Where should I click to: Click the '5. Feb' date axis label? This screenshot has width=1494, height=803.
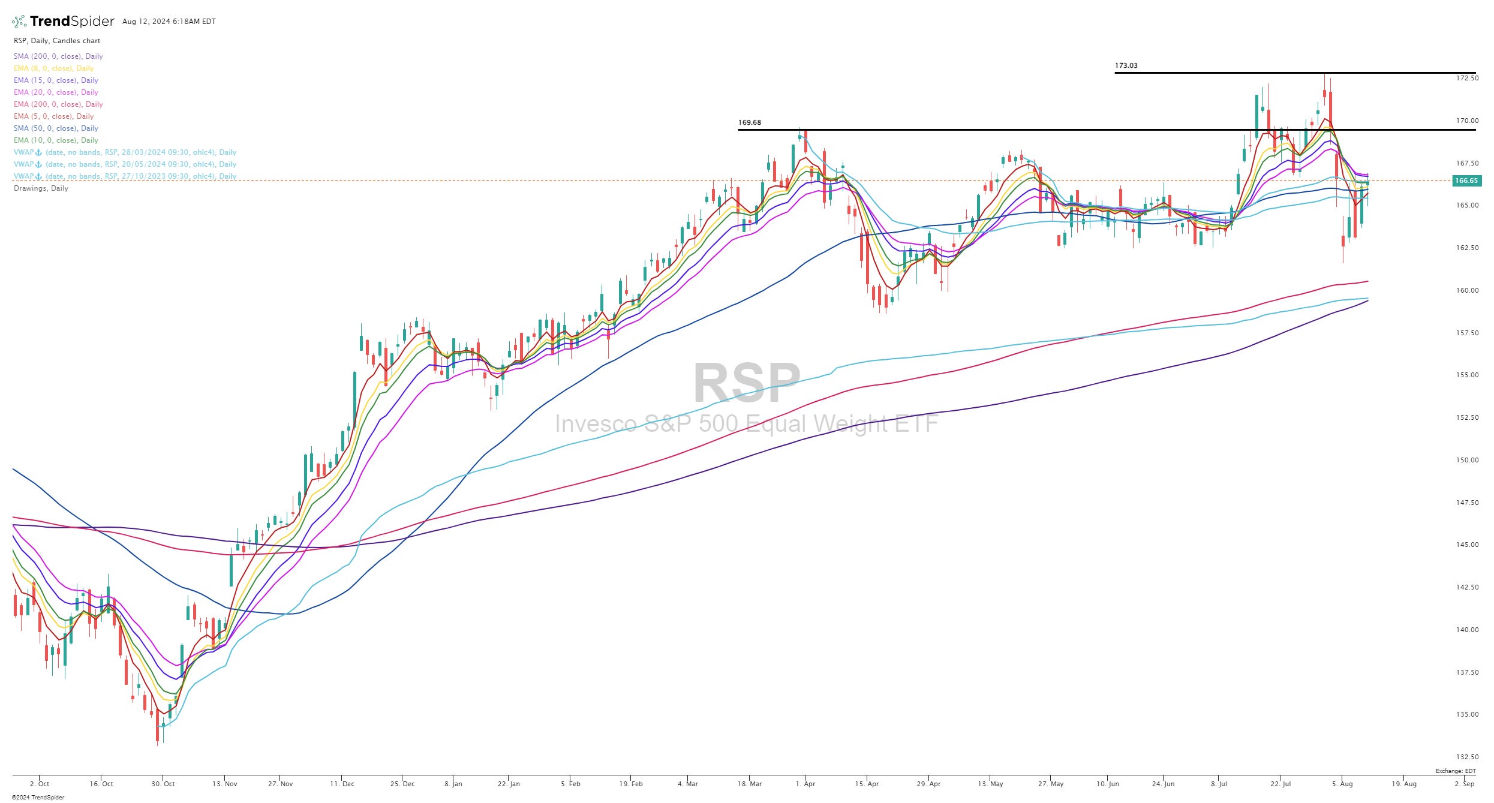(570, 784)
